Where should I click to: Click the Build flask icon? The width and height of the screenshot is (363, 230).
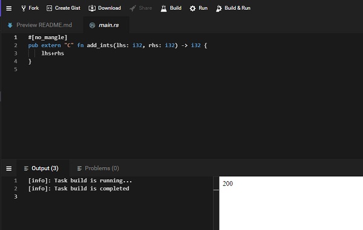click(x=164, y=8)
